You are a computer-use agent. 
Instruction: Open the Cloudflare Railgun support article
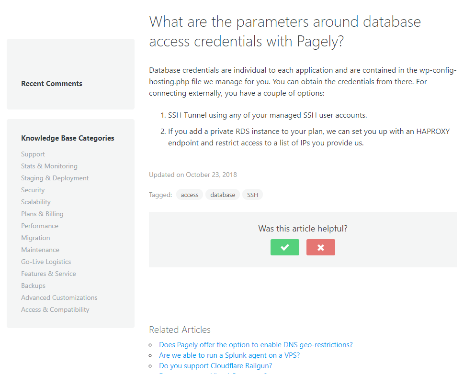[215, 366]
